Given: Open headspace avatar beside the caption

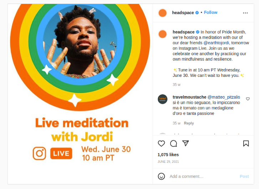Looking at the screenshot, I should coord(163,34).
